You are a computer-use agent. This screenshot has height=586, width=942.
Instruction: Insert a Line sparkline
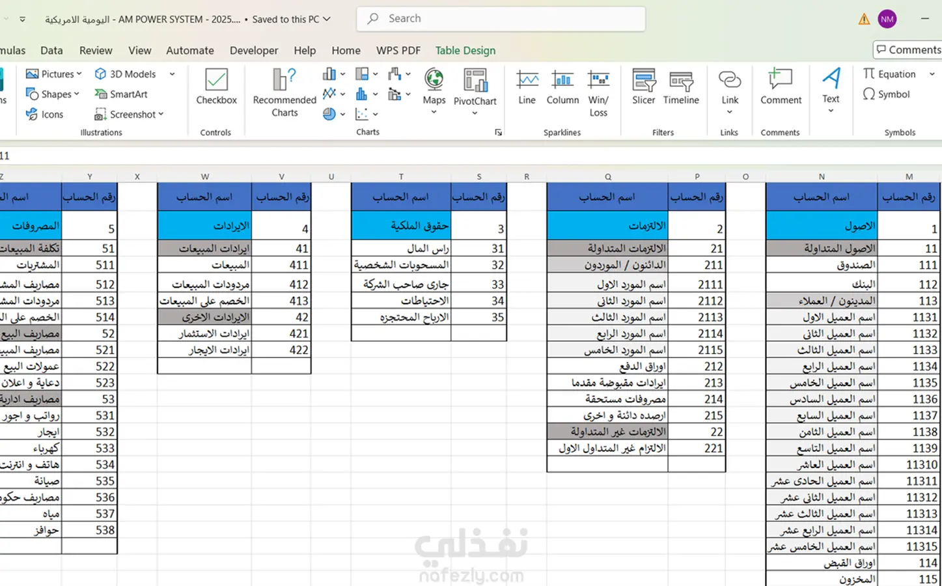527,87
